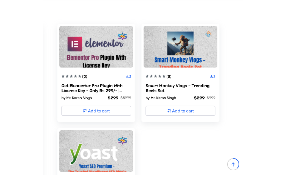Click the star rating on Elementor product
Screen dimensions: 281x175
pos(71,76)
